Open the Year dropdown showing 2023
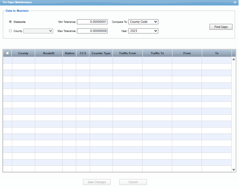239x188 pixels. pos(143,31)
